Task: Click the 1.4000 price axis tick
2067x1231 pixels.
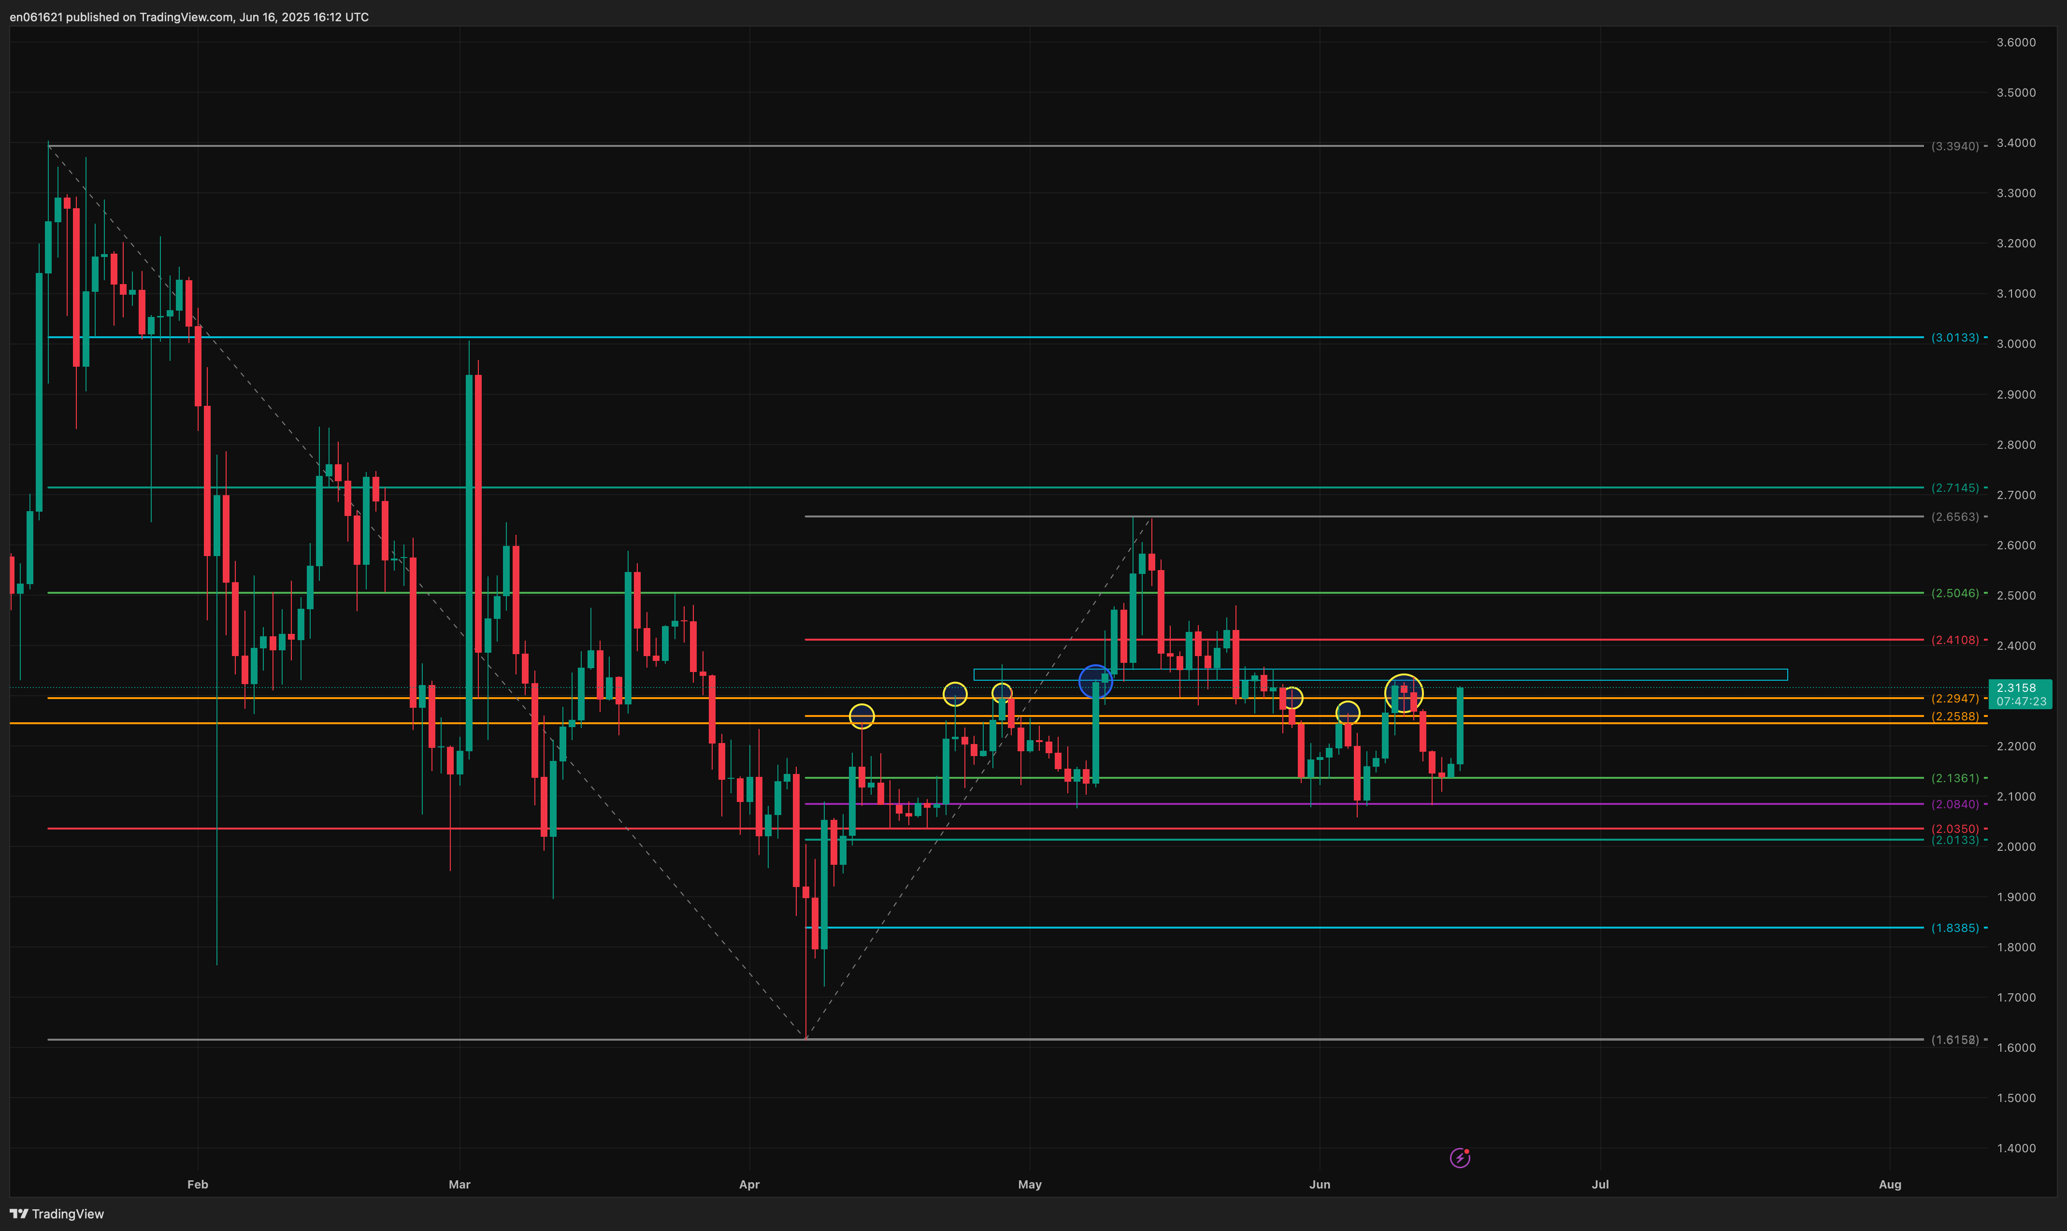Action: pyautogui.click(x=2016, y=1149)
